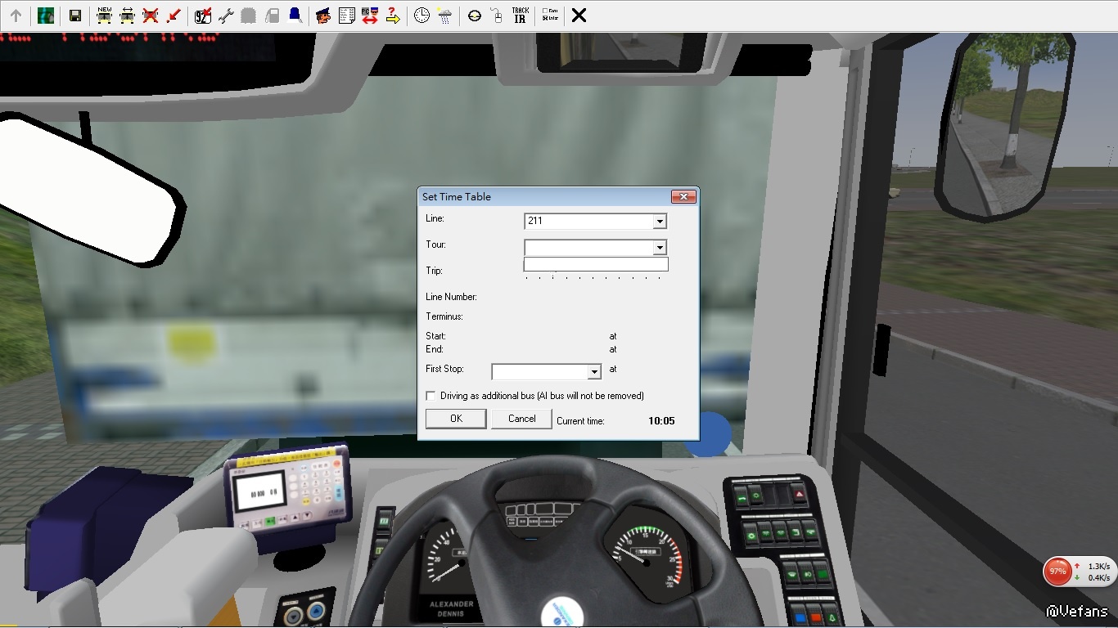Click the Line Number: label
The height and width of the screenshot is (628, 1118).
click(x=451, y=297)
